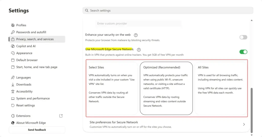
Task: Open Extensions page link
Action: (x=37, y=116)
